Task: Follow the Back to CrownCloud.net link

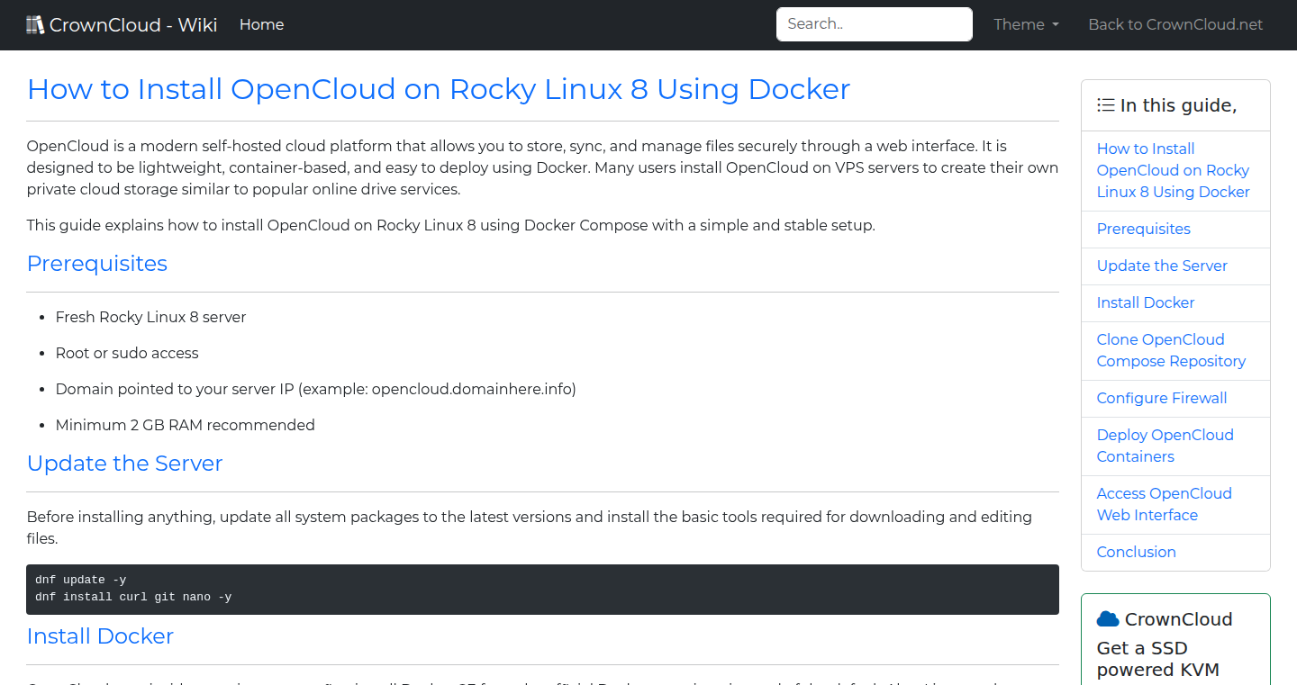Action: click(1175, 24)
